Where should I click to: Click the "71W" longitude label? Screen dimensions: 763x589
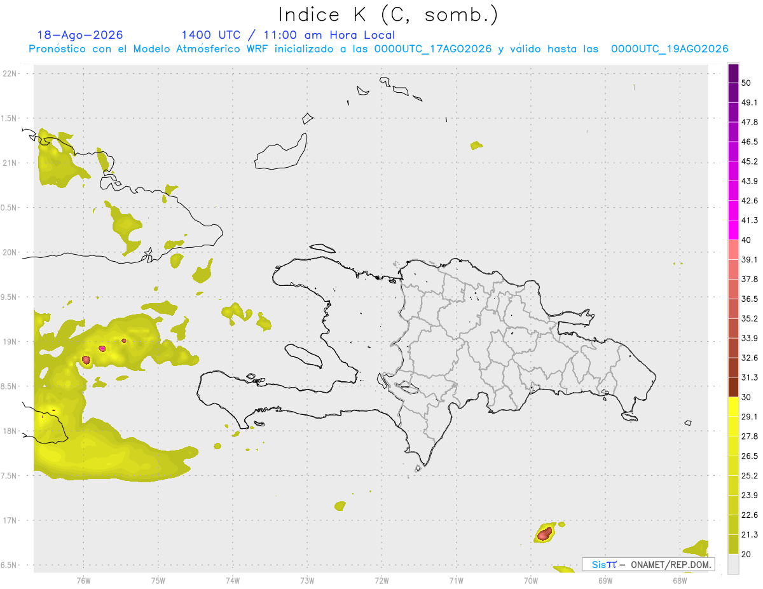(456, 581)
